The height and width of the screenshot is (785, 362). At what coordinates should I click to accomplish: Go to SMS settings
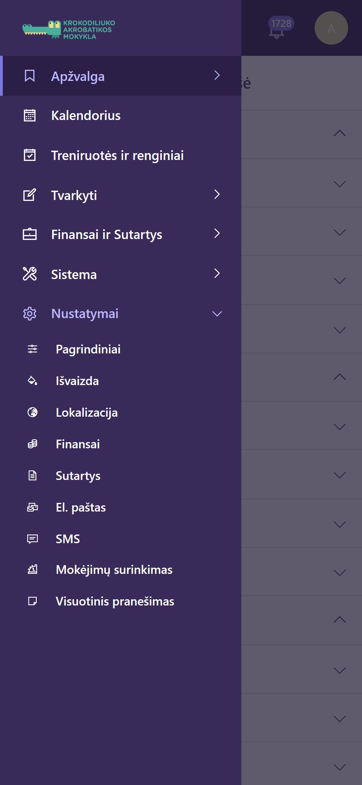coord(68,539)
